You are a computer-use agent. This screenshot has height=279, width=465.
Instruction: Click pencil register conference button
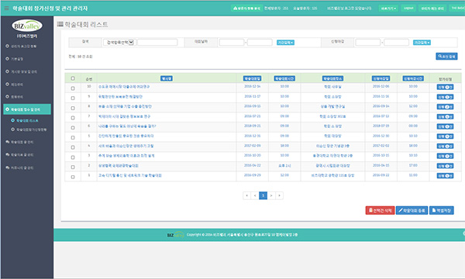(412, 211)
